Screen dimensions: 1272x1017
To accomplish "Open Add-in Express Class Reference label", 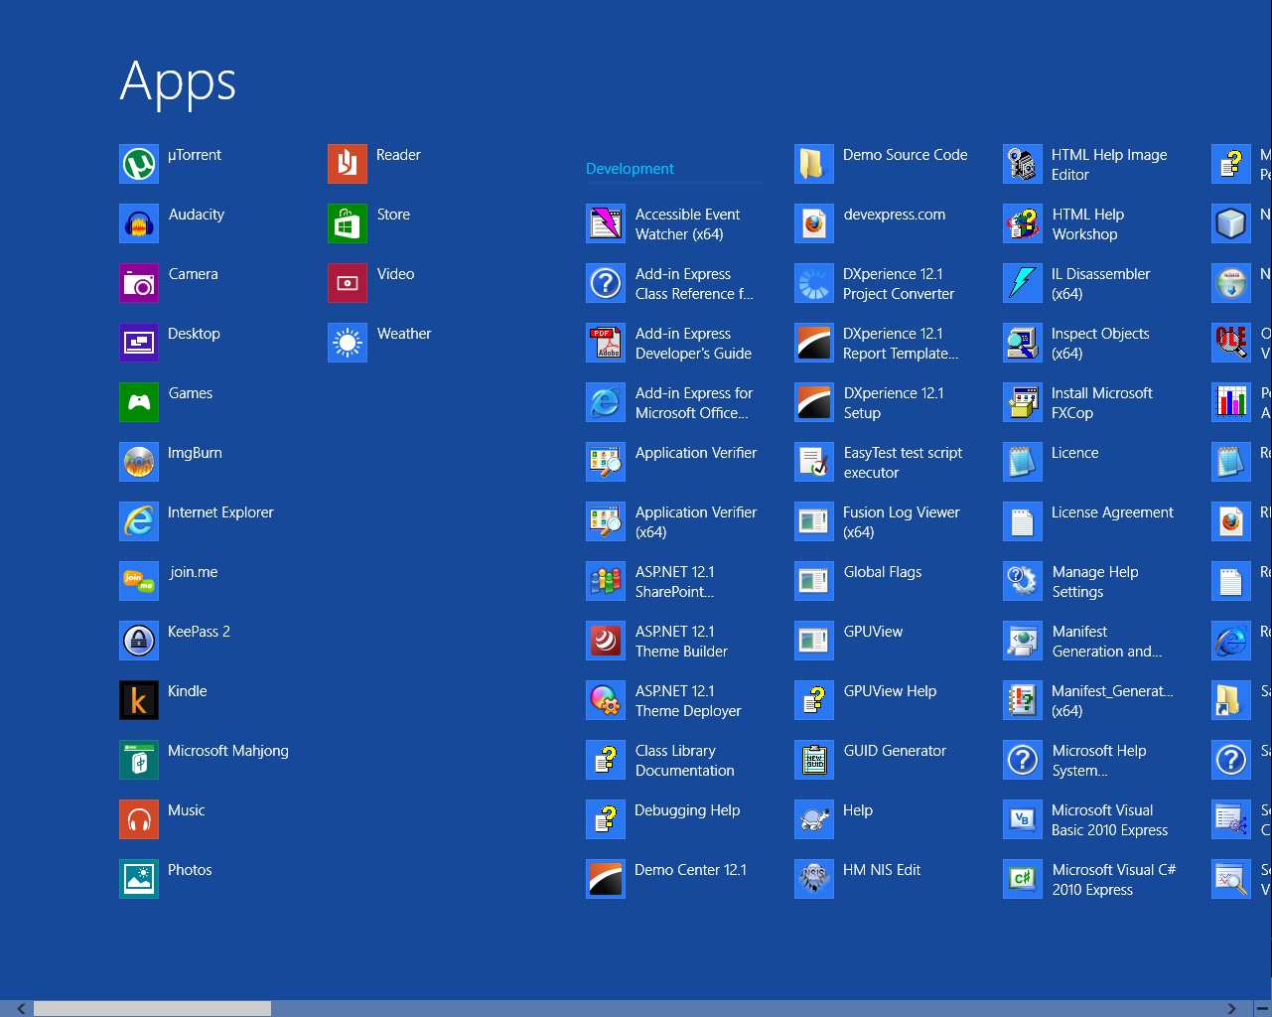I will [694, 284].
